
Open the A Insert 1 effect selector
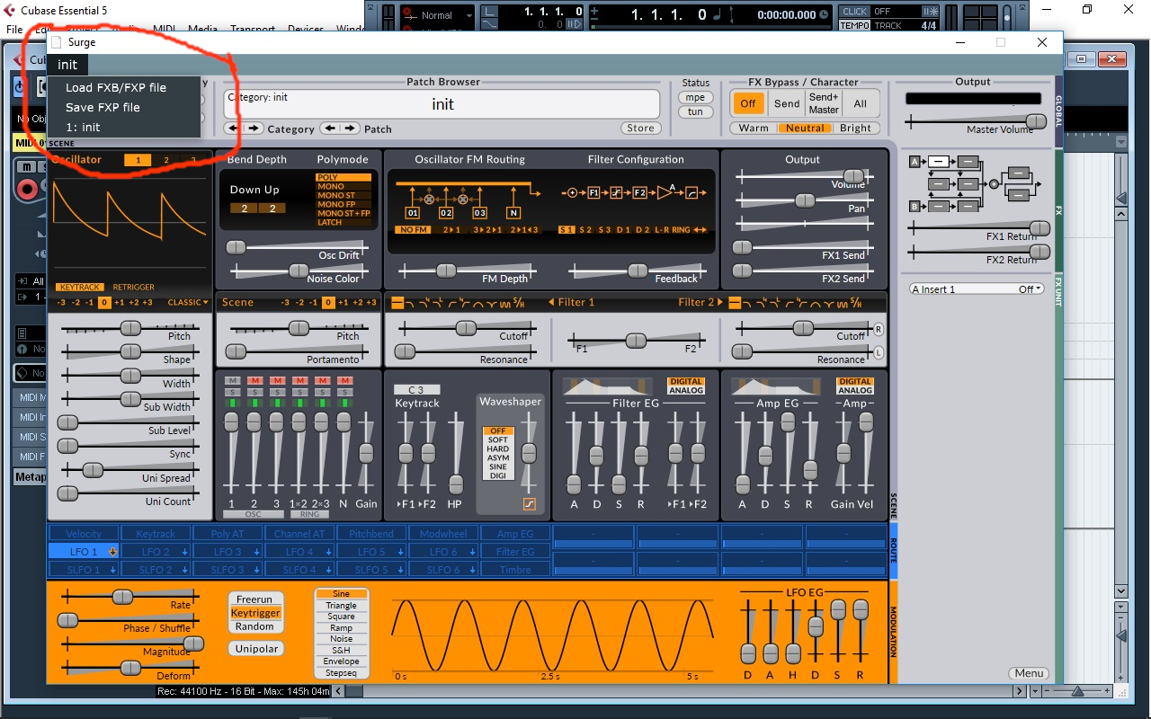976,288
